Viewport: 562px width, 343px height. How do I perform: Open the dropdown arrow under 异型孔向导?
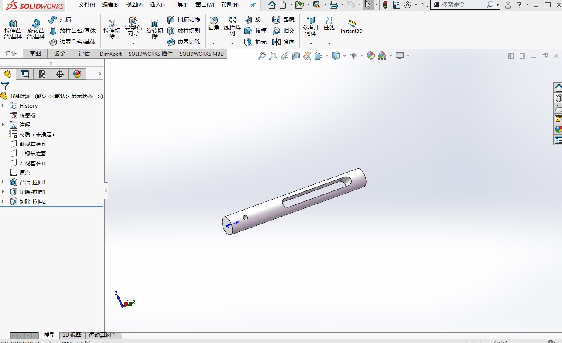coord(133,43)
